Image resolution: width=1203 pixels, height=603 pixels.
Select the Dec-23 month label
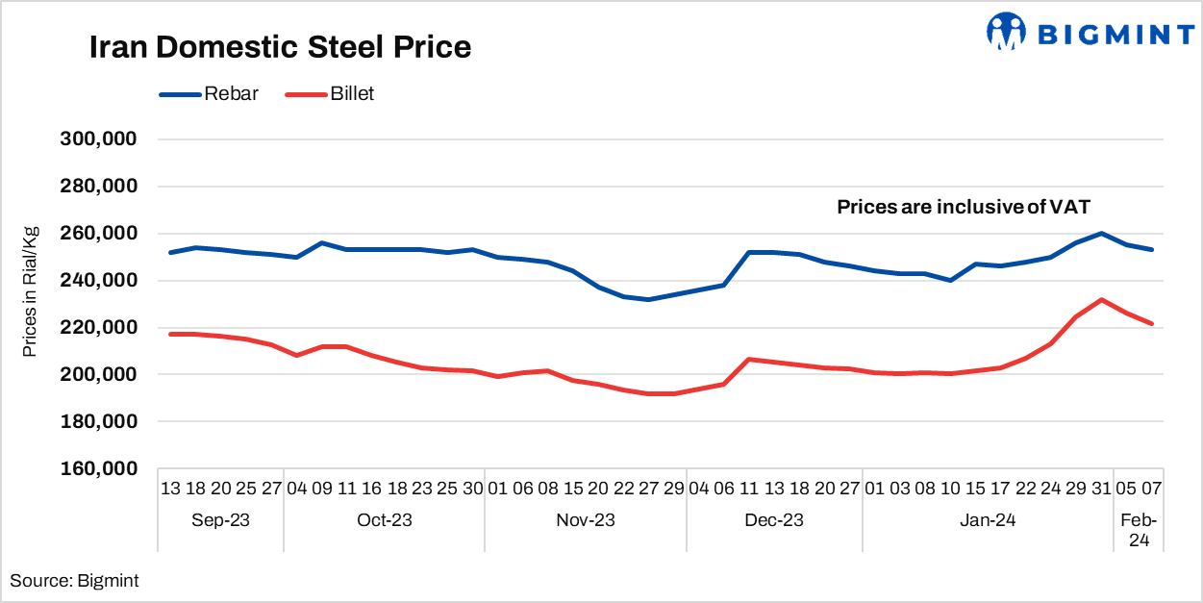[x=774, y=520]
